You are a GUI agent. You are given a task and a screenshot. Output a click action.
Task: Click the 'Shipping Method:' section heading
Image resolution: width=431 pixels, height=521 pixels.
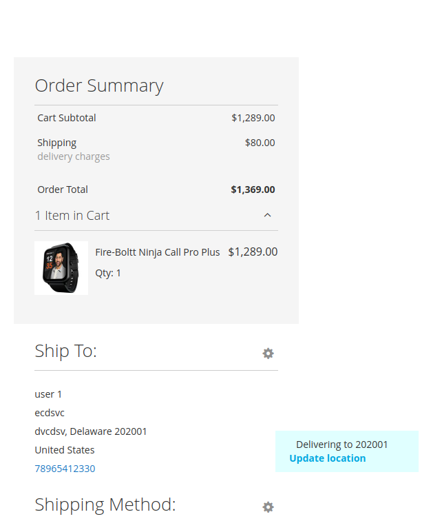105,505
